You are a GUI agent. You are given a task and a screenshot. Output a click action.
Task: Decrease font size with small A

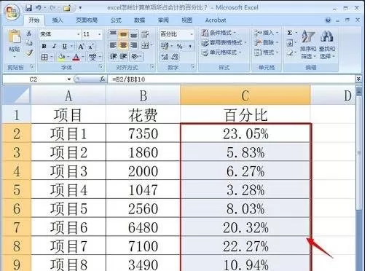(x=91, y=47)
